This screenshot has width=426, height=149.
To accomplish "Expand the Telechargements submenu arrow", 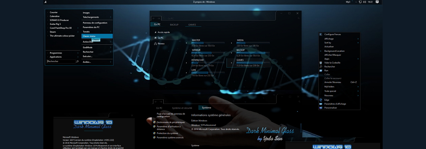I will tap(111, 17).
